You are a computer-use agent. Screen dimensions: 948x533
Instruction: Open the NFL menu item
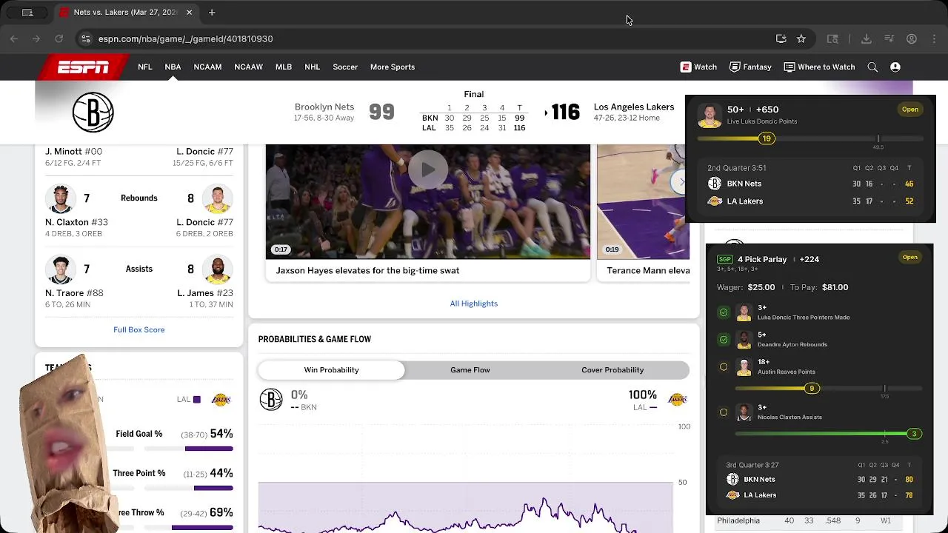tap(145, 67)
